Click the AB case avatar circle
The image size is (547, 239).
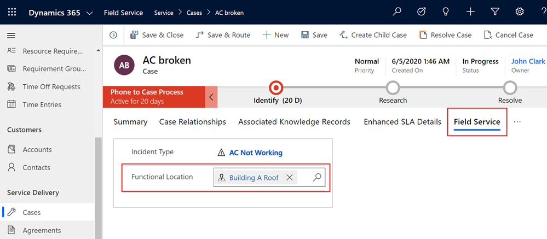point(124,65)
